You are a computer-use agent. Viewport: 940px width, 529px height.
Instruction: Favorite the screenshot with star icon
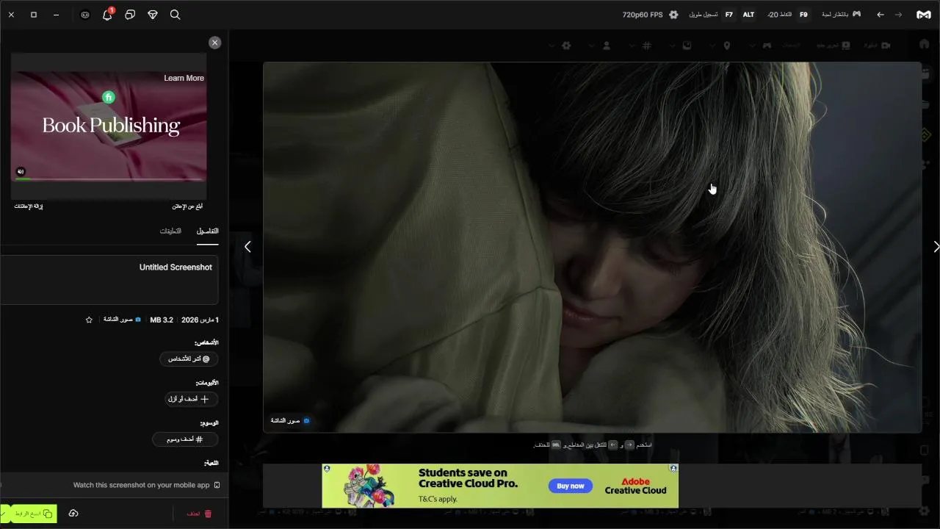(89, 320)
